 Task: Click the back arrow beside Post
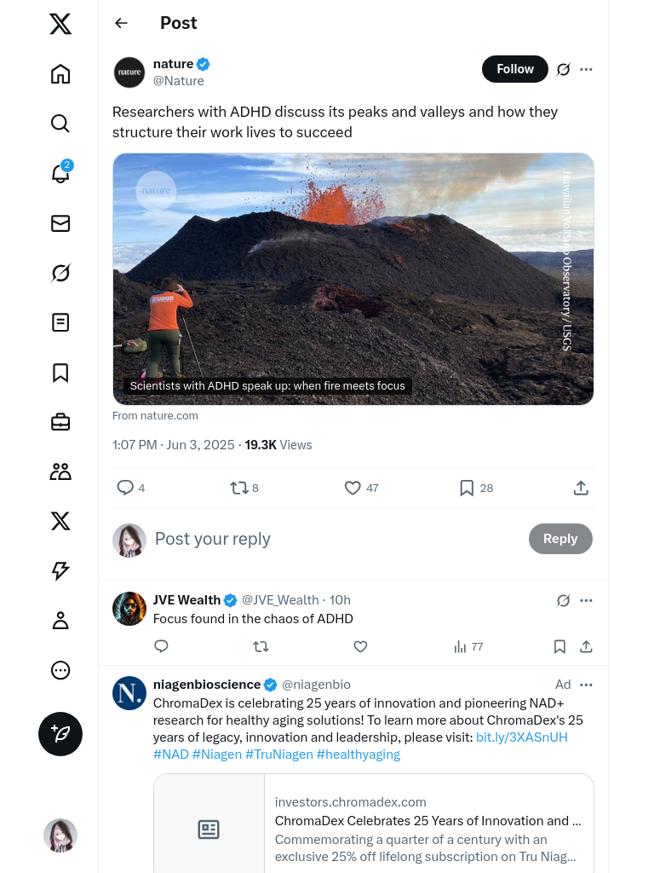(122, 23)
